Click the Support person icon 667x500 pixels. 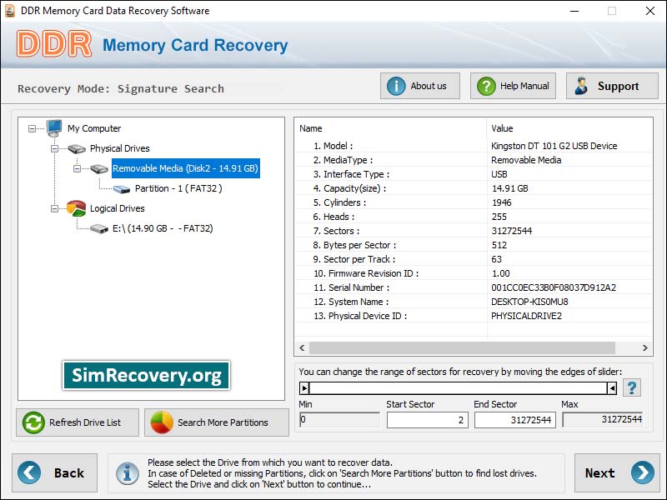click(x=581, y=85)
